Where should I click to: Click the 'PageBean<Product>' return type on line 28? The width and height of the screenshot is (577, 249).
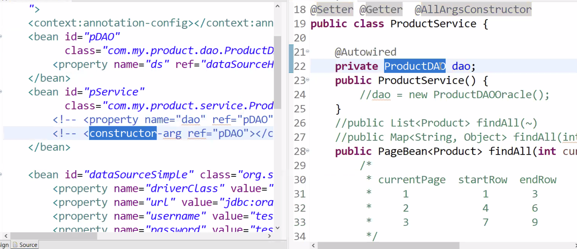(x=430, y=151)
